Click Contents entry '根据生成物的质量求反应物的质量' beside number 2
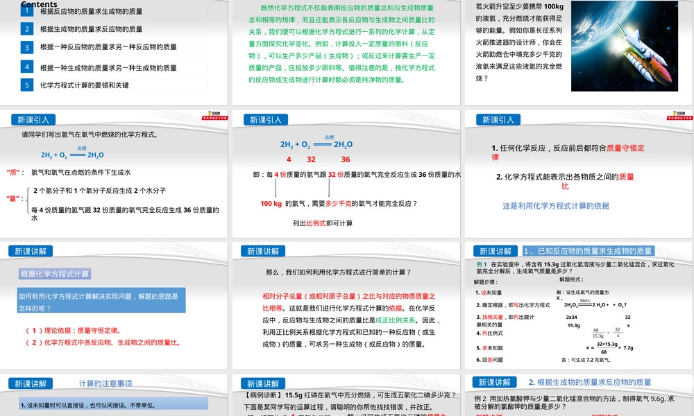Viewport: 694px width, 416px height. click(91, 29)
